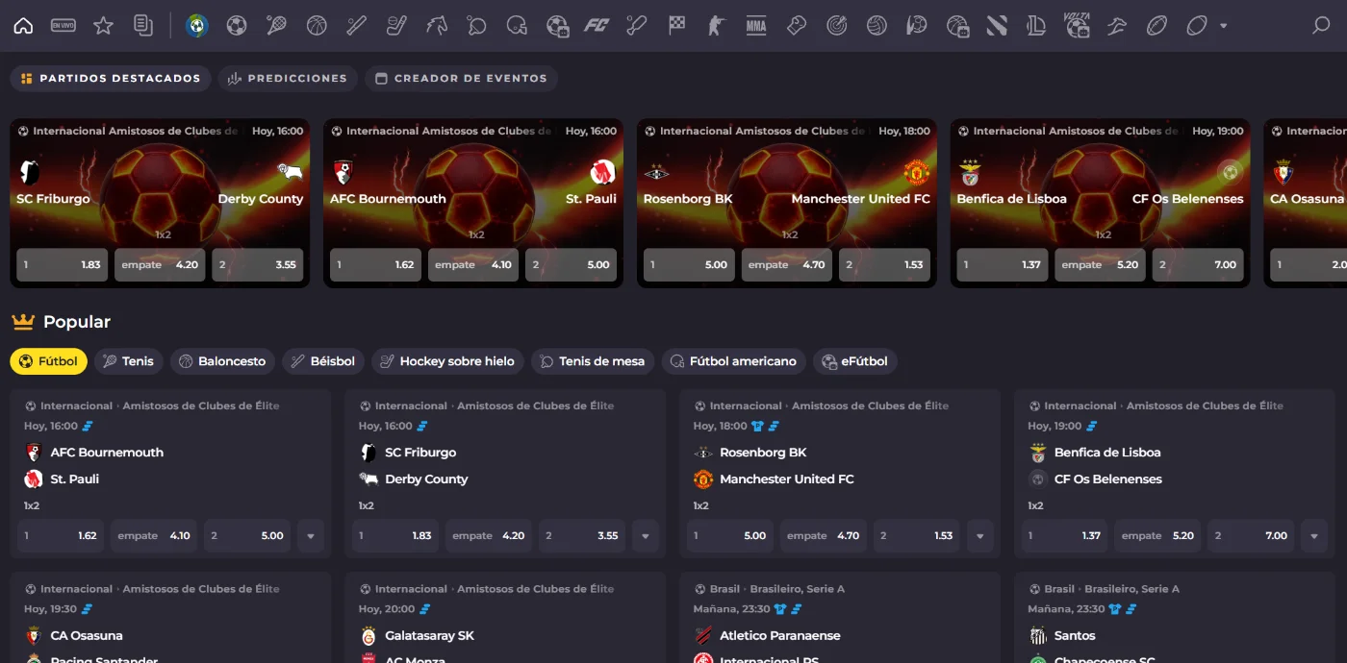The height and width of the screenshot is (663, 1347).
Task: Select the MMA icon
Action: (756, 26)
